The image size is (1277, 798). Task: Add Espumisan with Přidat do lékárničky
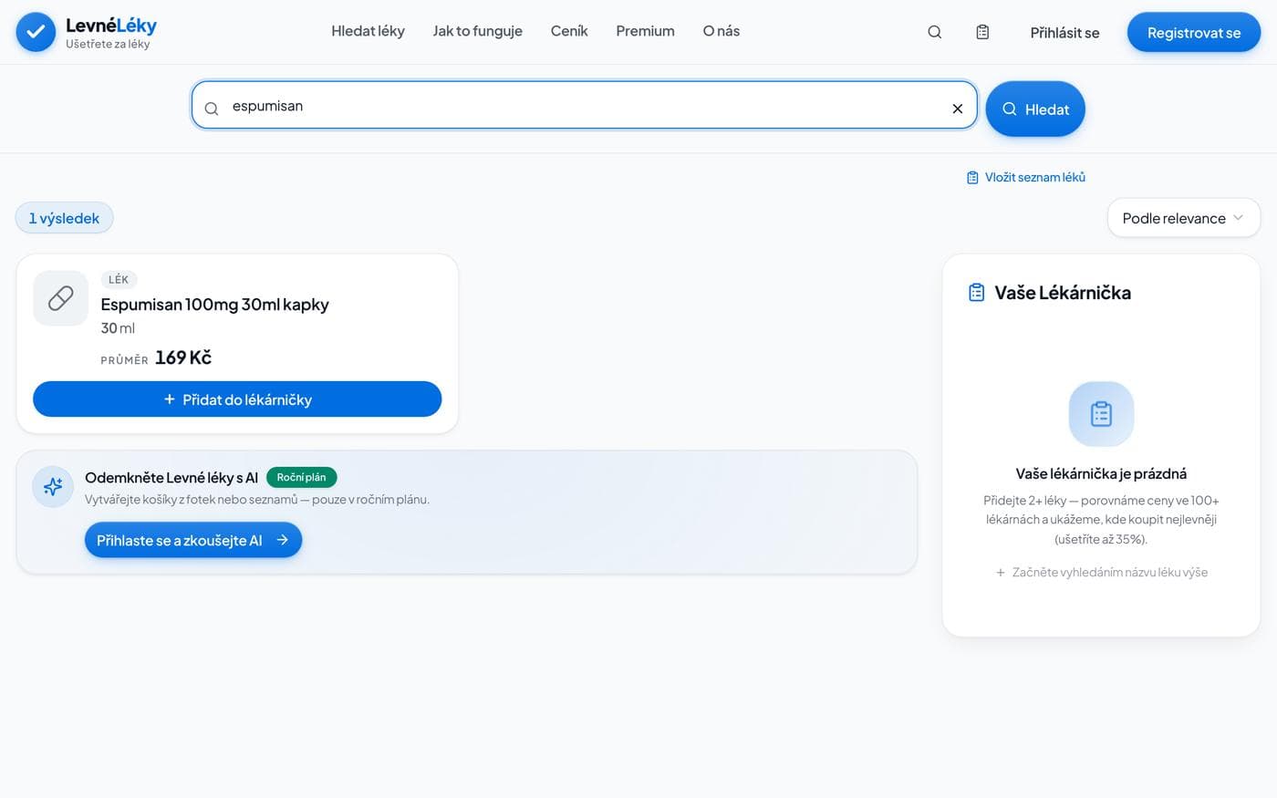[x=237, y=399]
